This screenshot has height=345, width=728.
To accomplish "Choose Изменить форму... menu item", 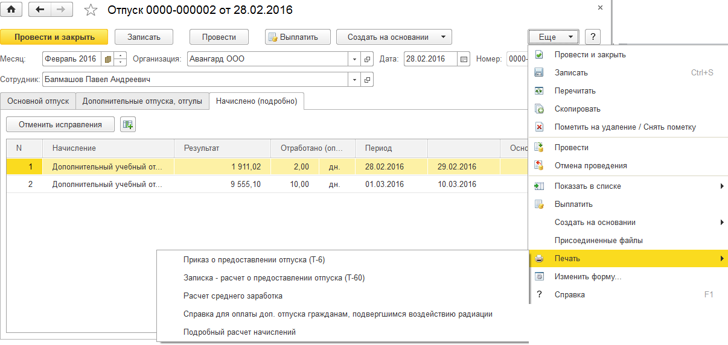I will (628, 277).
